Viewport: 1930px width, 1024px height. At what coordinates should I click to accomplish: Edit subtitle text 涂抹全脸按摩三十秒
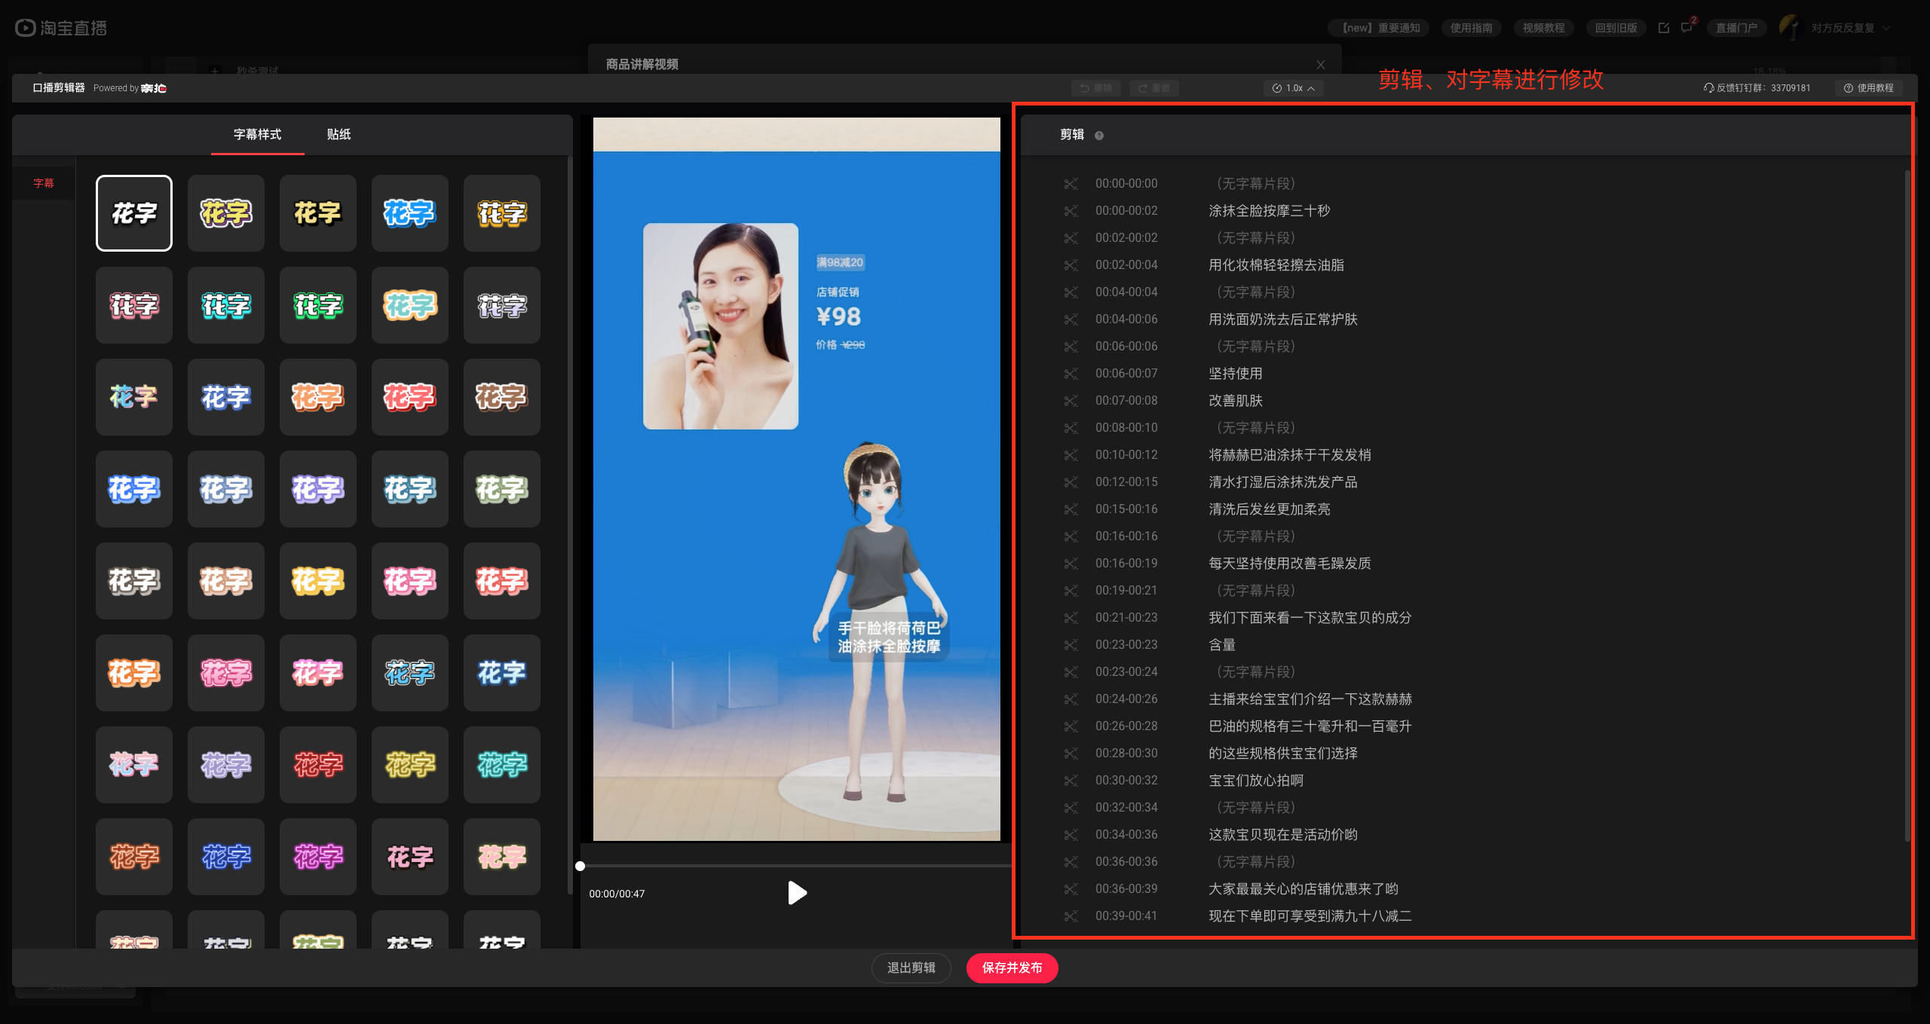(x=1270, y=211)
